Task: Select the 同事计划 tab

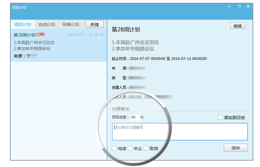Action: click(x=70, y=24)
